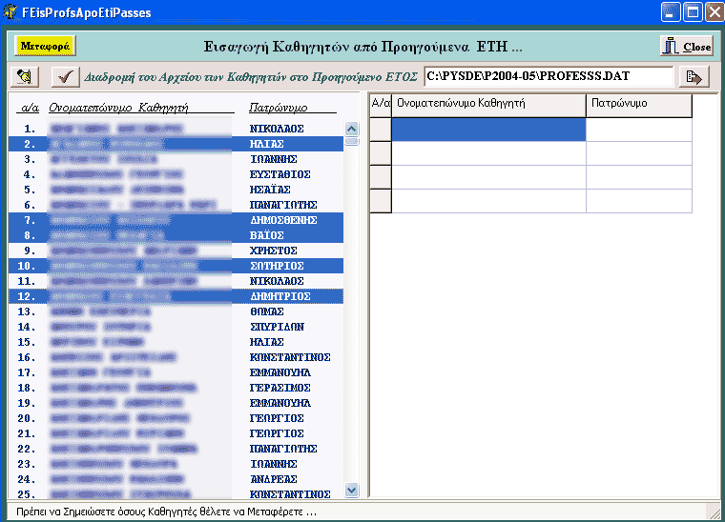The image size is (725, 522).
Task: Click the teacher list scrollbar thumb
Action: [x=351, y=140]
